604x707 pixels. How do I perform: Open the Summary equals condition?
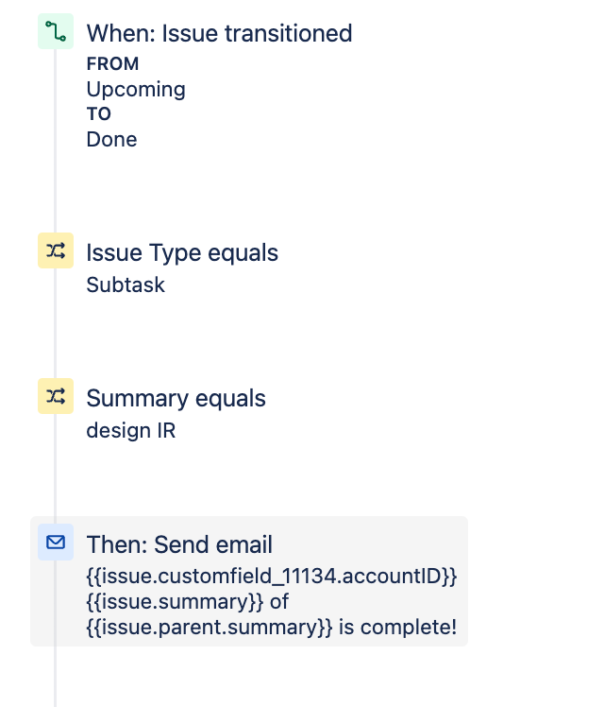[x=176, y=399]
